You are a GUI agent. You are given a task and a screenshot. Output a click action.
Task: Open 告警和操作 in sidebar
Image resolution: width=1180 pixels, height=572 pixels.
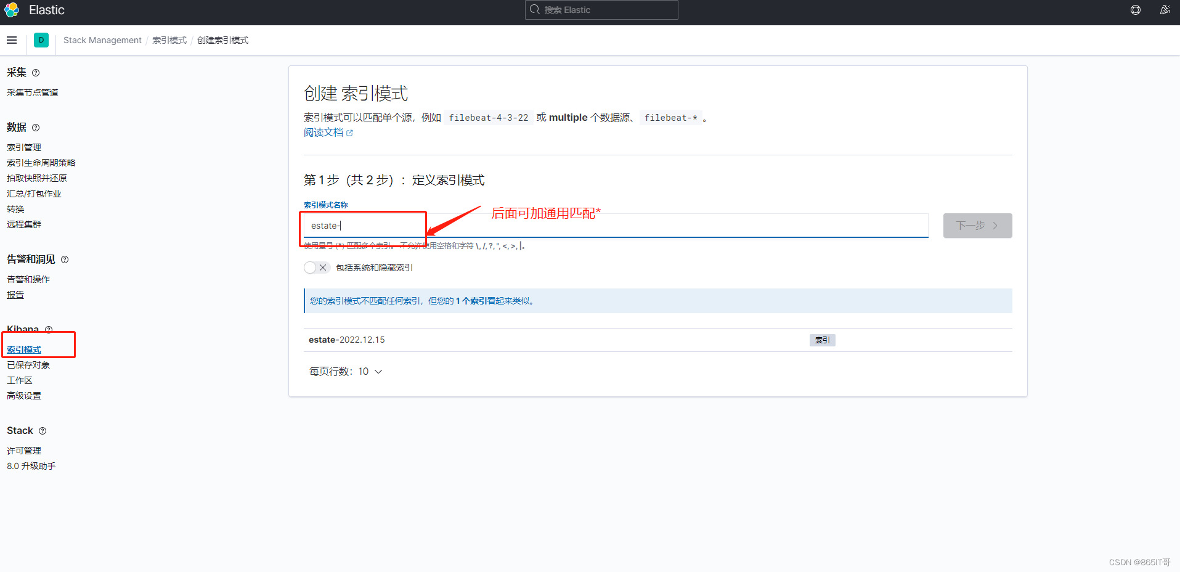tap(28, 279)
